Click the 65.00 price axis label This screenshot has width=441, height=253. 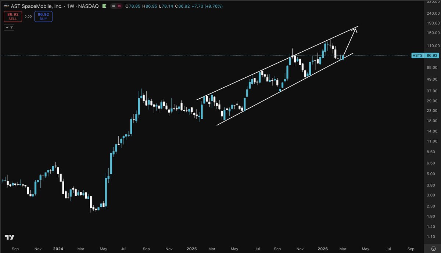(432, 68)
